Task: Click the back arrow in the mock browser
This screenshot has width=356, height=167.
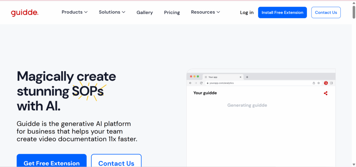Action: point(190,83)
